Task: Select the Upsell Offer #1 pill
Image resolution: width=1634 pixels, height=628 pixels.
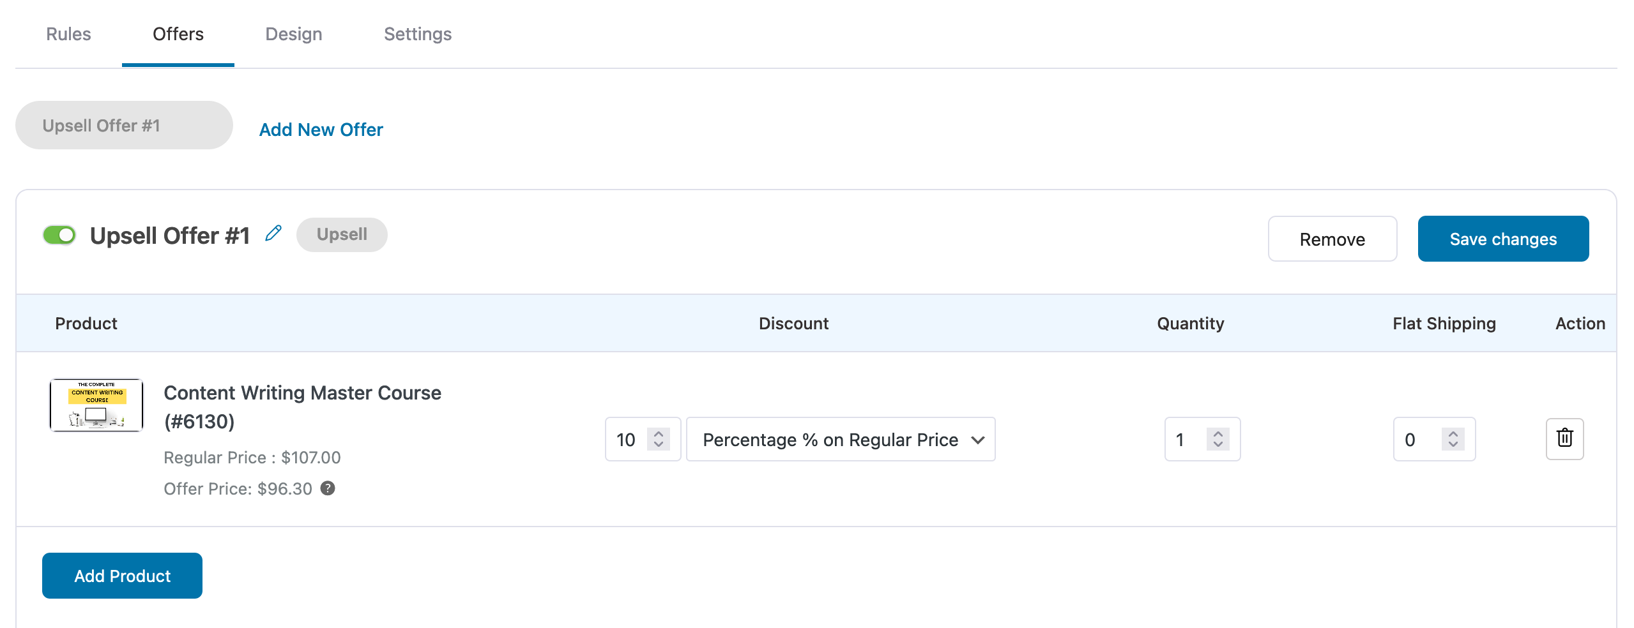Action: pyautogui.click(x=123, y=124)
